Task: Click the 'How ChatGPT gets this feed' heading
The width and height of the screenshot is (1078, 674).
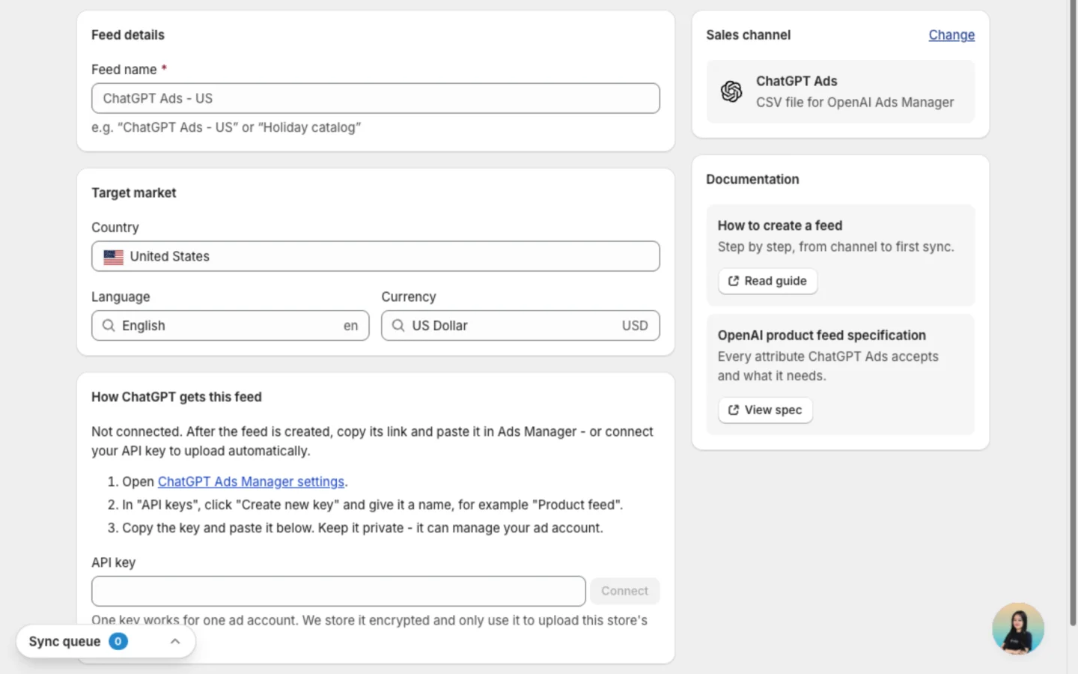Action: click(x=177, y=397)
